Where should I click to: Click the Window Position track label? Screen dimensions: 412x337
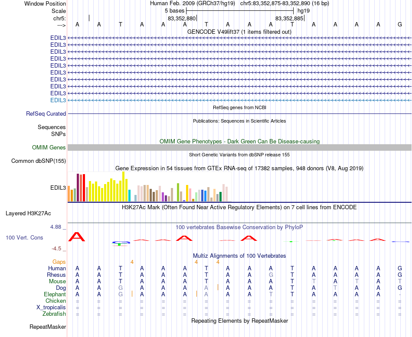coord(45,3)
